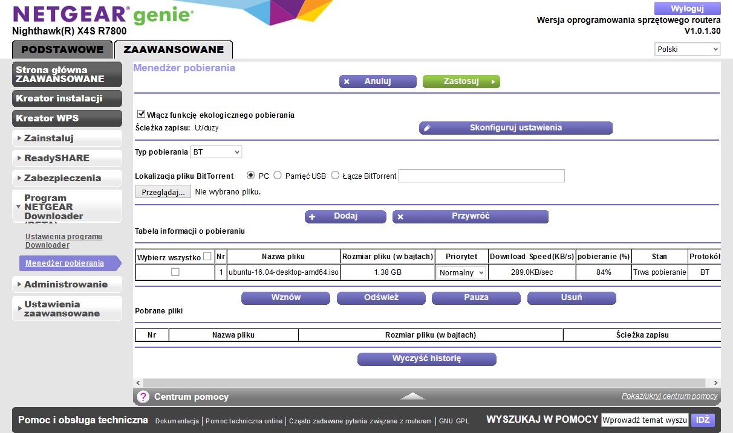733x433 pixels.
Task: Click the help search input field
Action: [645, 420]
